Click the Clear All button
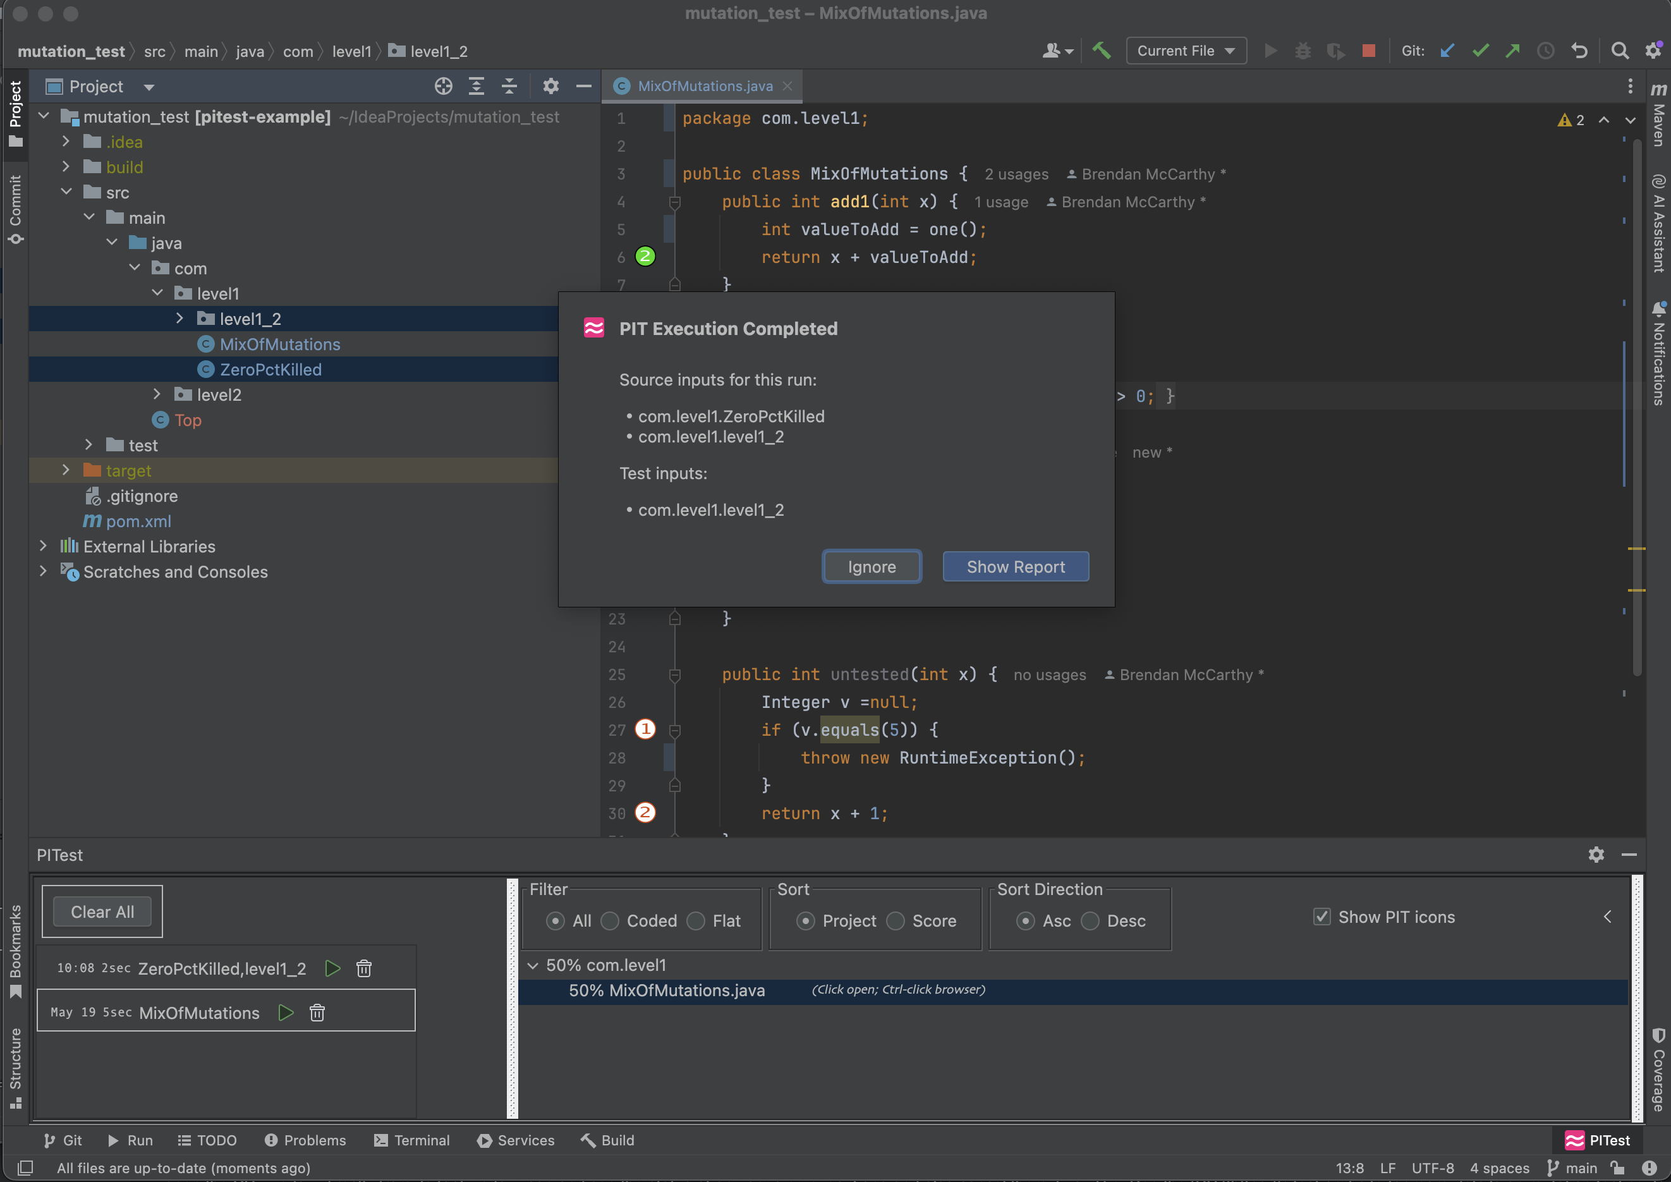Viewport: 1671px width, 1182px height. coord(102,911)
